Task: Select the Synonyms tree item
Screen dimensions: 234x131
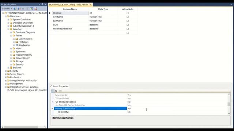Action: point(20,52)
